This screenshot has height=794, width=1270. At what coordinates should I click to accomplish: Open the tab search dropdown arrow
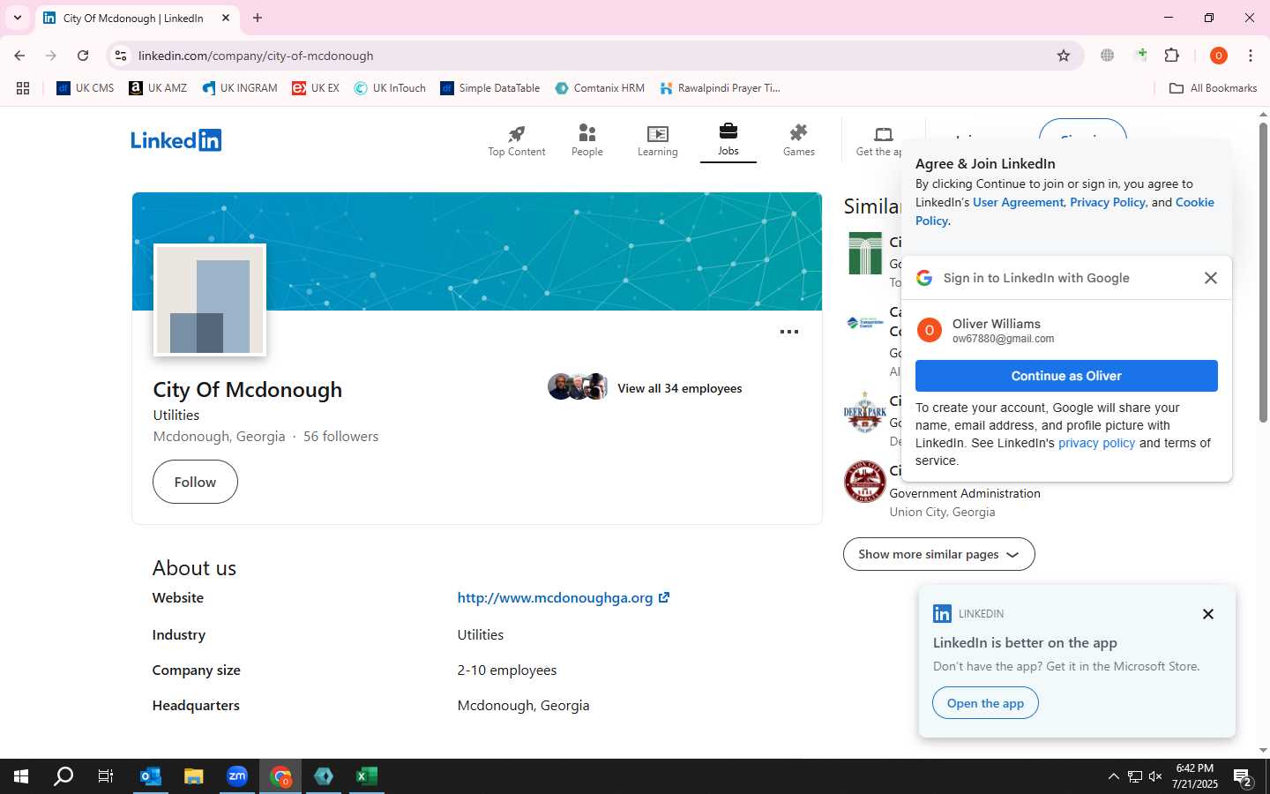click(18, 18)
